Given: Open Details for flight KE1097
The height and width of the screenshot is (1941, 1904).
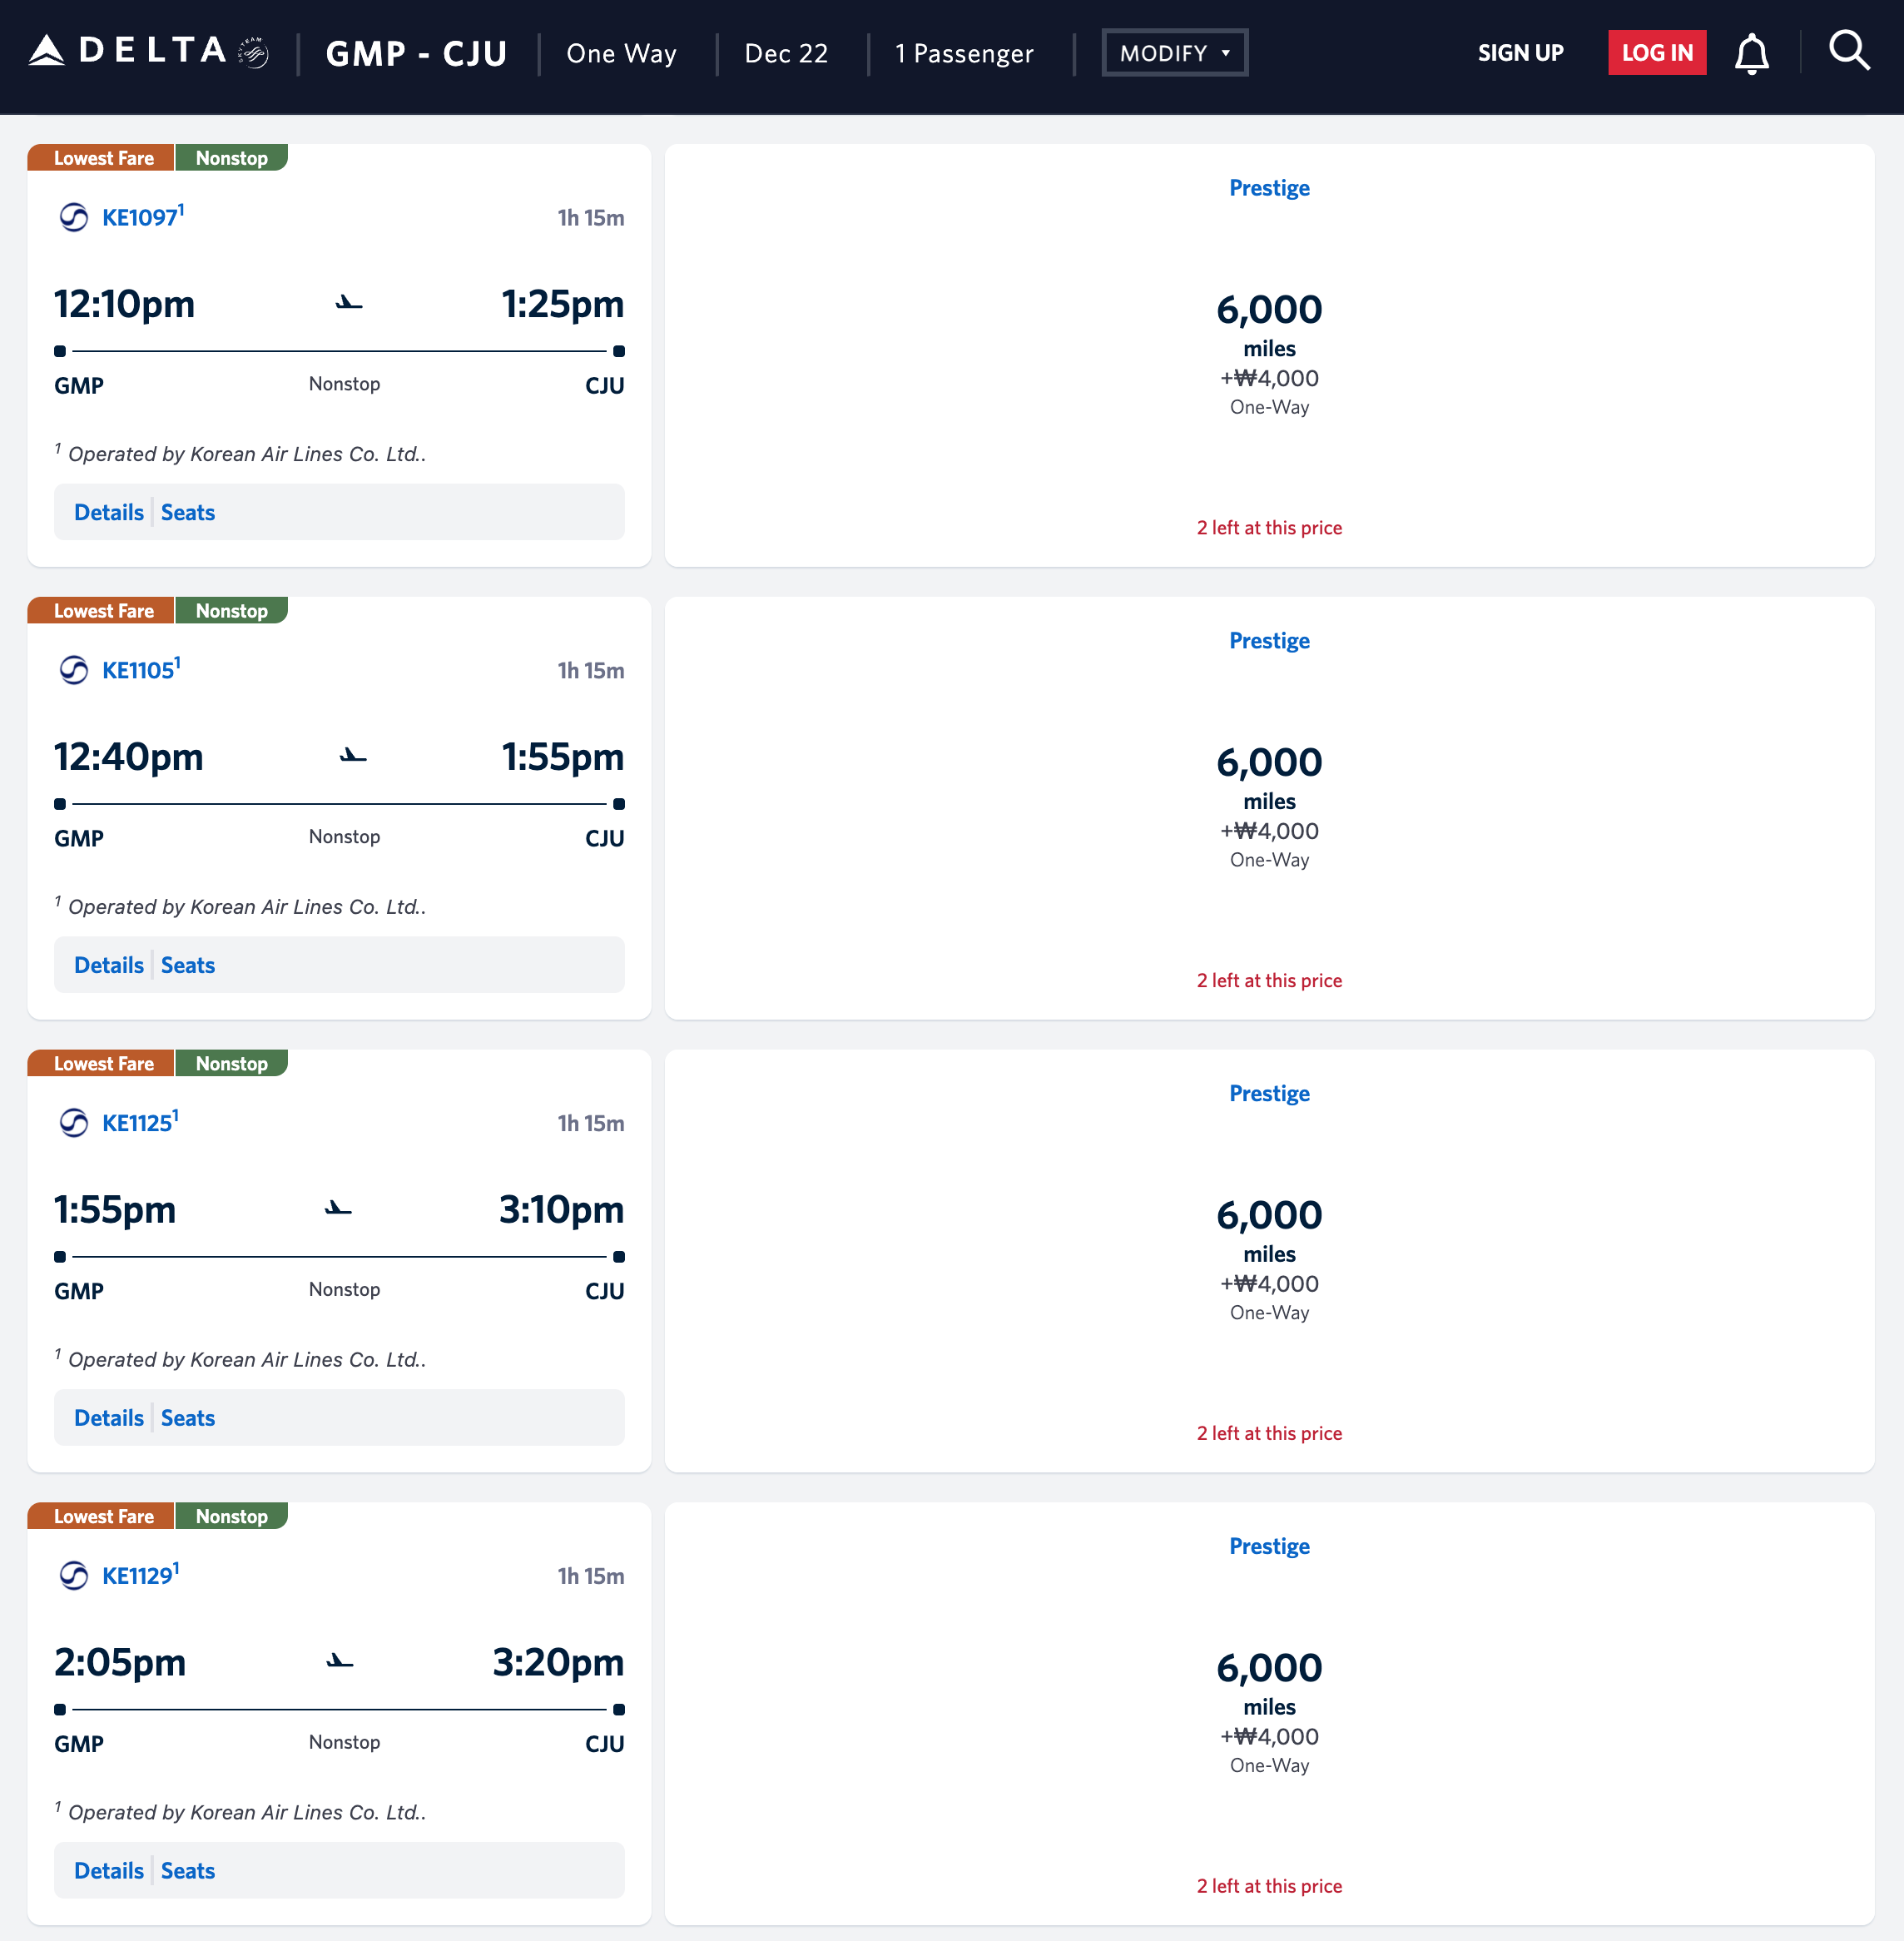Looking at the screenshot, I should pos(109,512).
